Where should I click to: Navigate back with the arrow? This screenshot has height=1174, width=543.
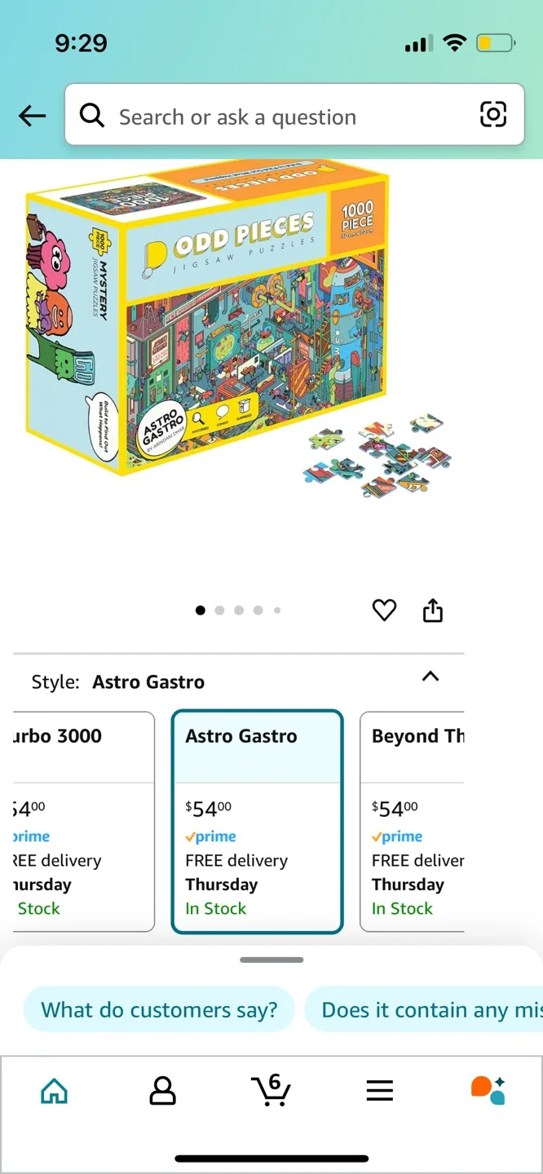click(x=31, y=115)
